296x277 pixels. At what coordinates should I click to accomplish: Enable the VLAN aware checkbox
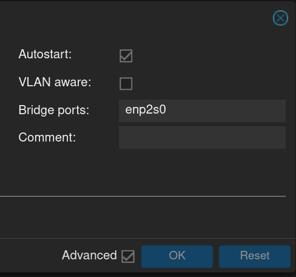(126, 83)
